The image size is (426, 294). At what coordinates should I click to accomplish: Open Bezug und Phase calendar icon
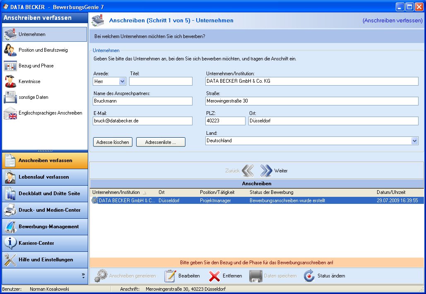[x=10, y=66]
